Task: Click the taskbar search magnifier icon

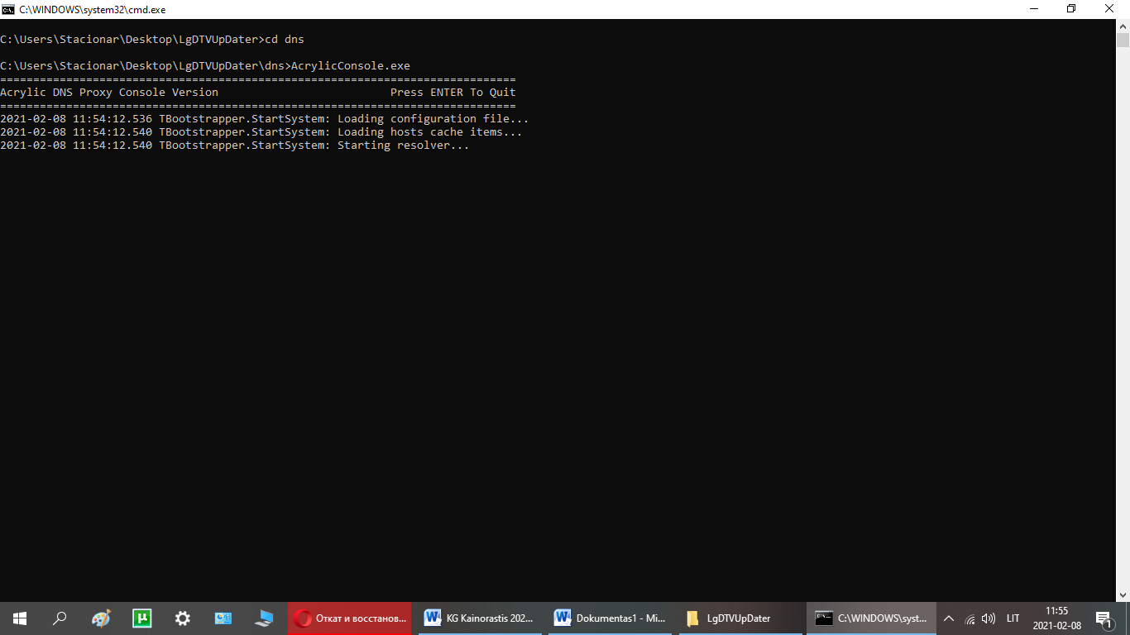Action: point(60,618)
